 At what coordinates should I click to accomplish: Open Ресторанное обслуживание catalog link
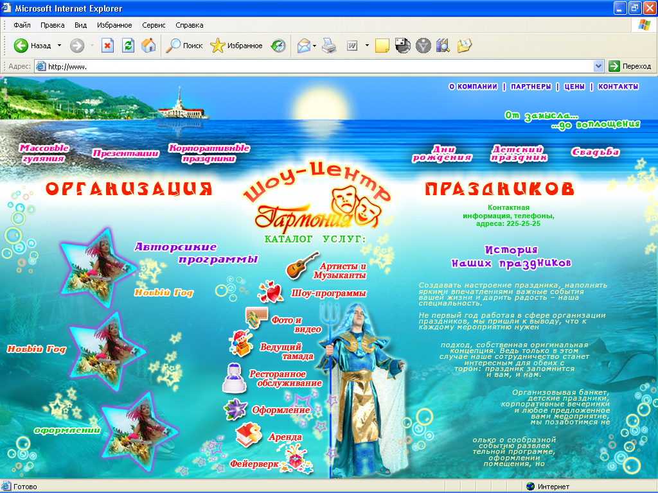(285, 379)
